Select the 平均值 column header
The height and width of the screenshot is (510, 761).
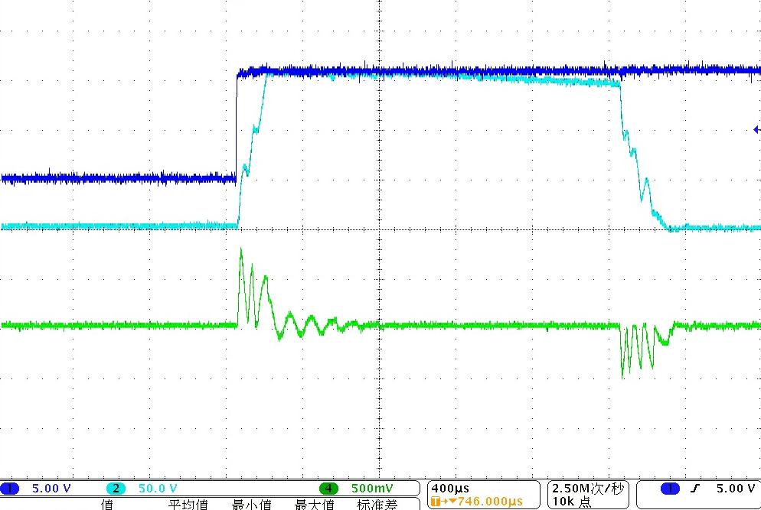188,504
